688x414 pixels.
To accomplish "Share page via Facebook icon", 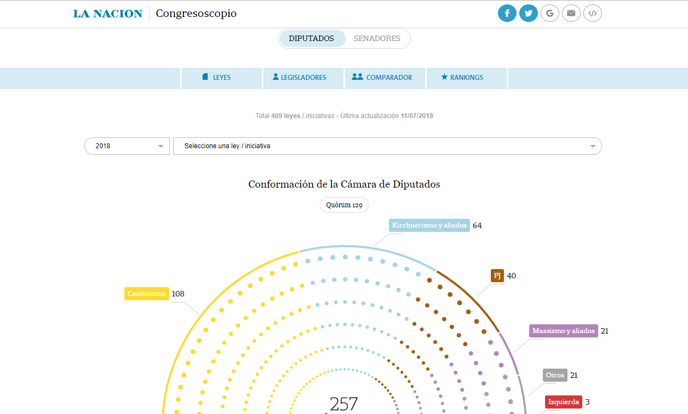I will 507,13.
